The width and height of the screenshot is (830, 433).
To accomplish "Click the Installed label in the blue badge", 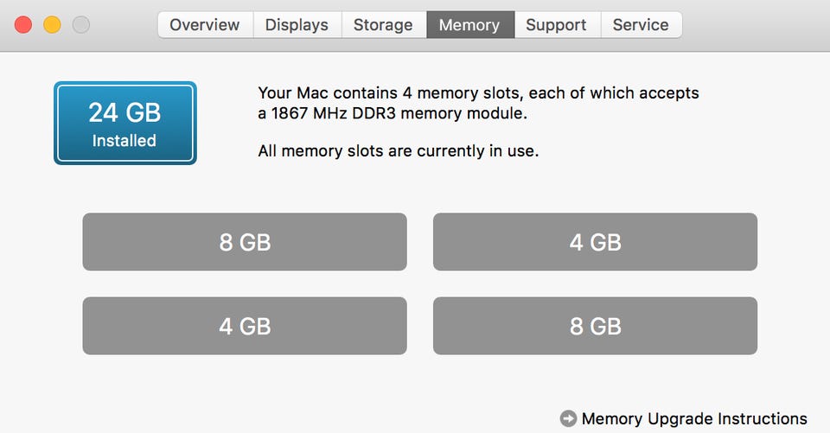I will point(124,141).
